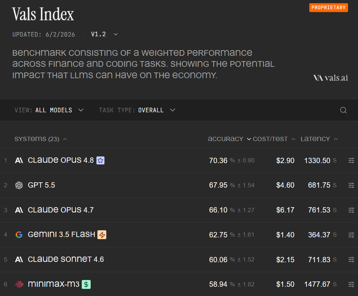Image resolution: width=358 pixels, height=296 pixels.
Task: Click the 711.83 latency value
Action: click(x=319, y=259)
